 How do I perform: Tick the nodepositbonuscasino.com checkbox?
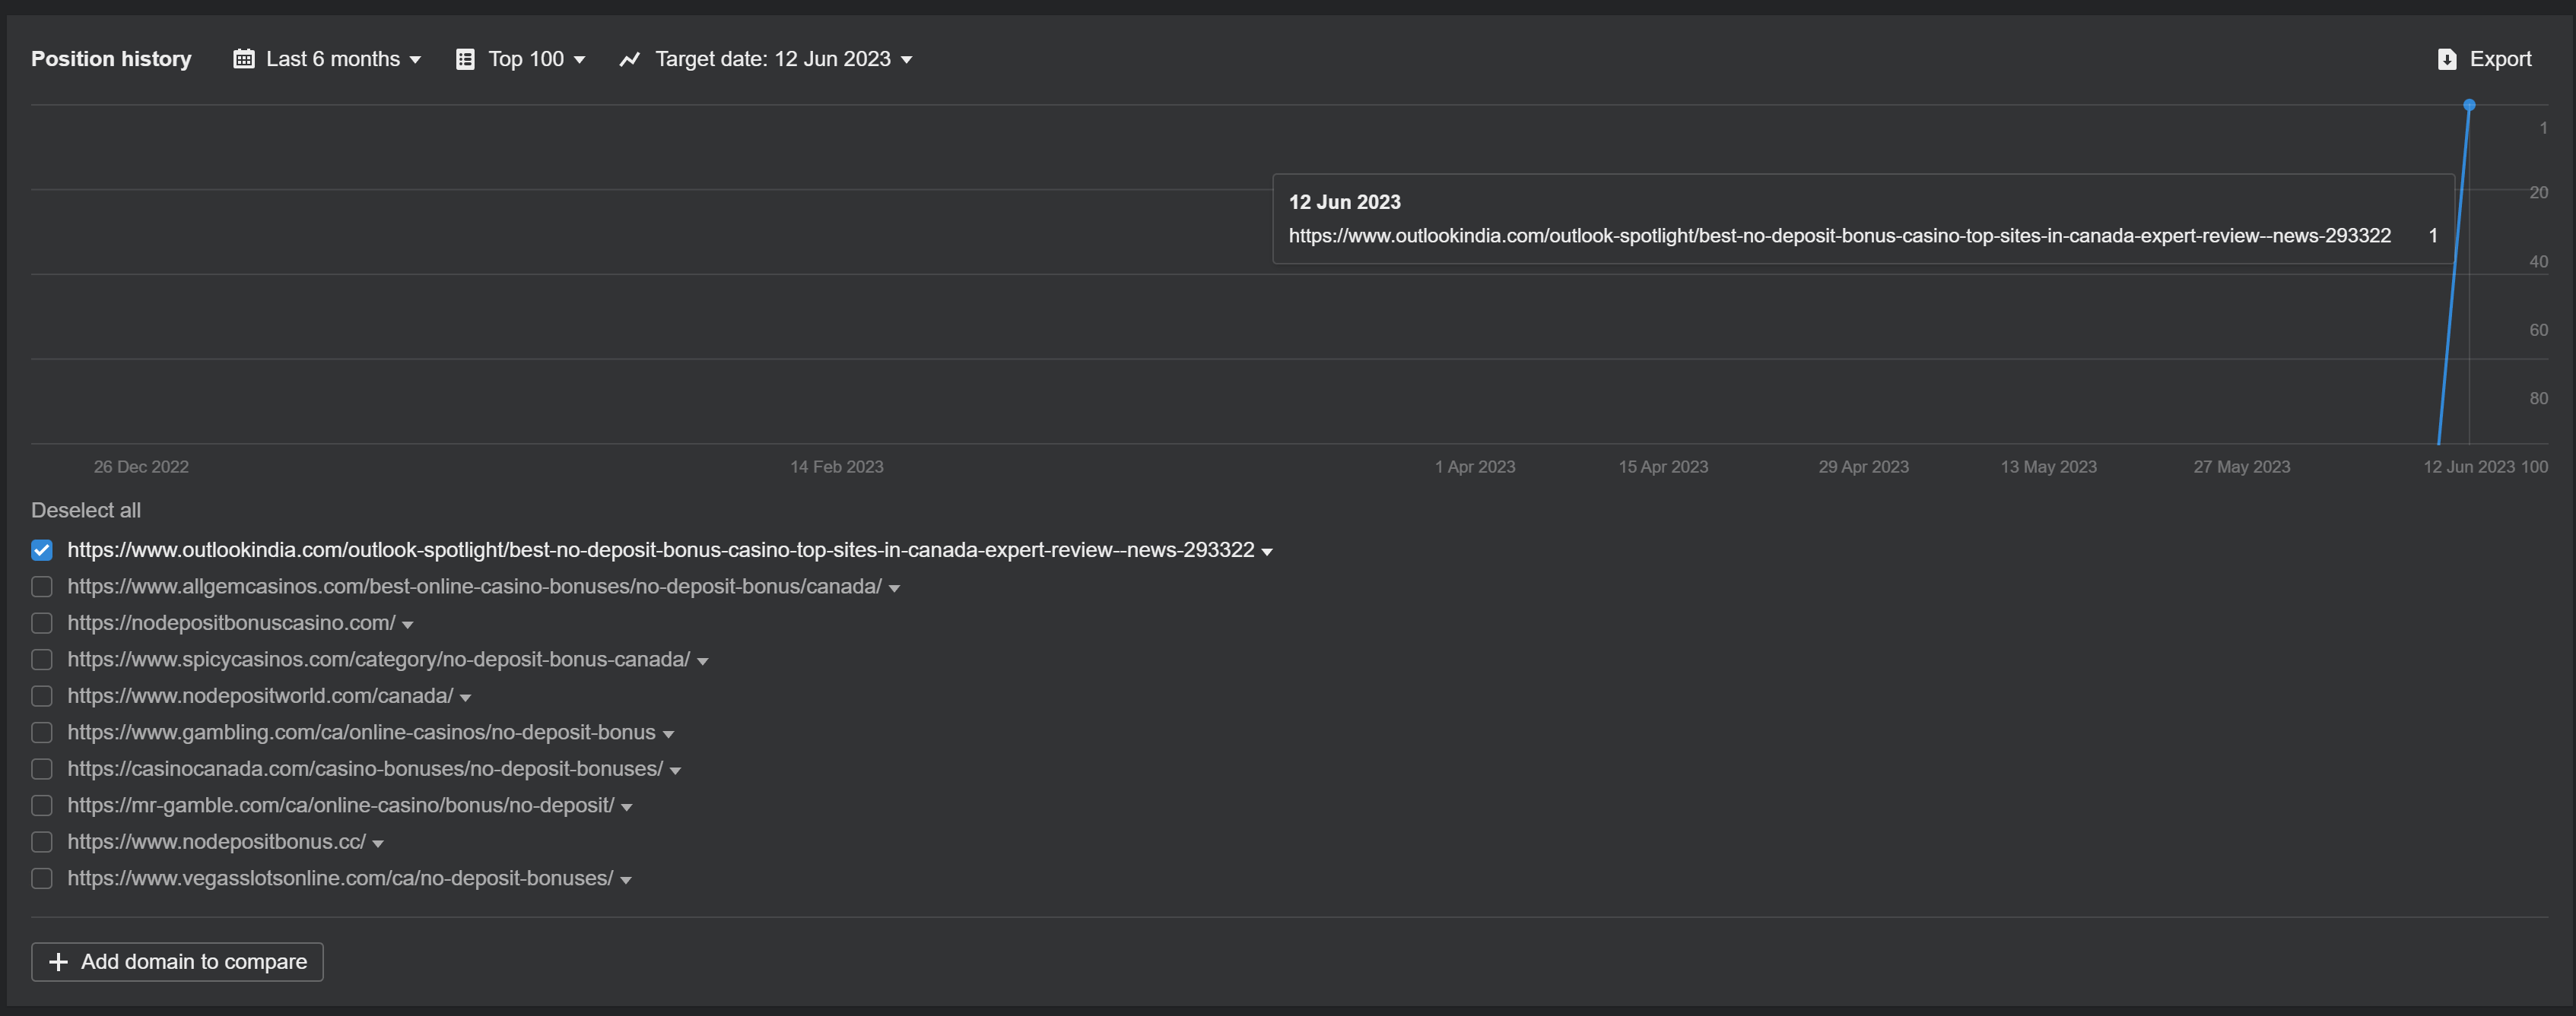(x=42, y=623)
